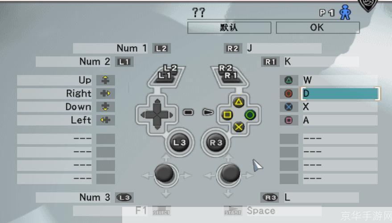Click the right analog stick on diagram
392x223 pixels.
click(x=230, y=173)
